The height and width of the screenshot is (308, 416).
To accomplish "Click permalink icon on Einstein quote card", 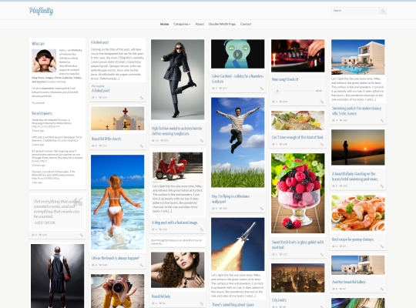I will pyautogui.click(x=82, y=235).
